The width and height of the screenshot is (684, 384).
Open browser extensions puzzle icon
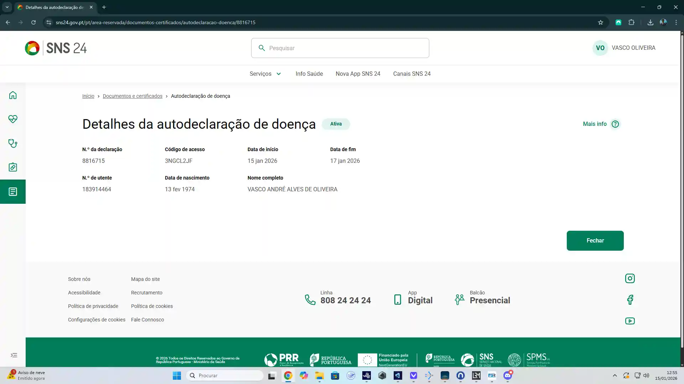point(631,22)
